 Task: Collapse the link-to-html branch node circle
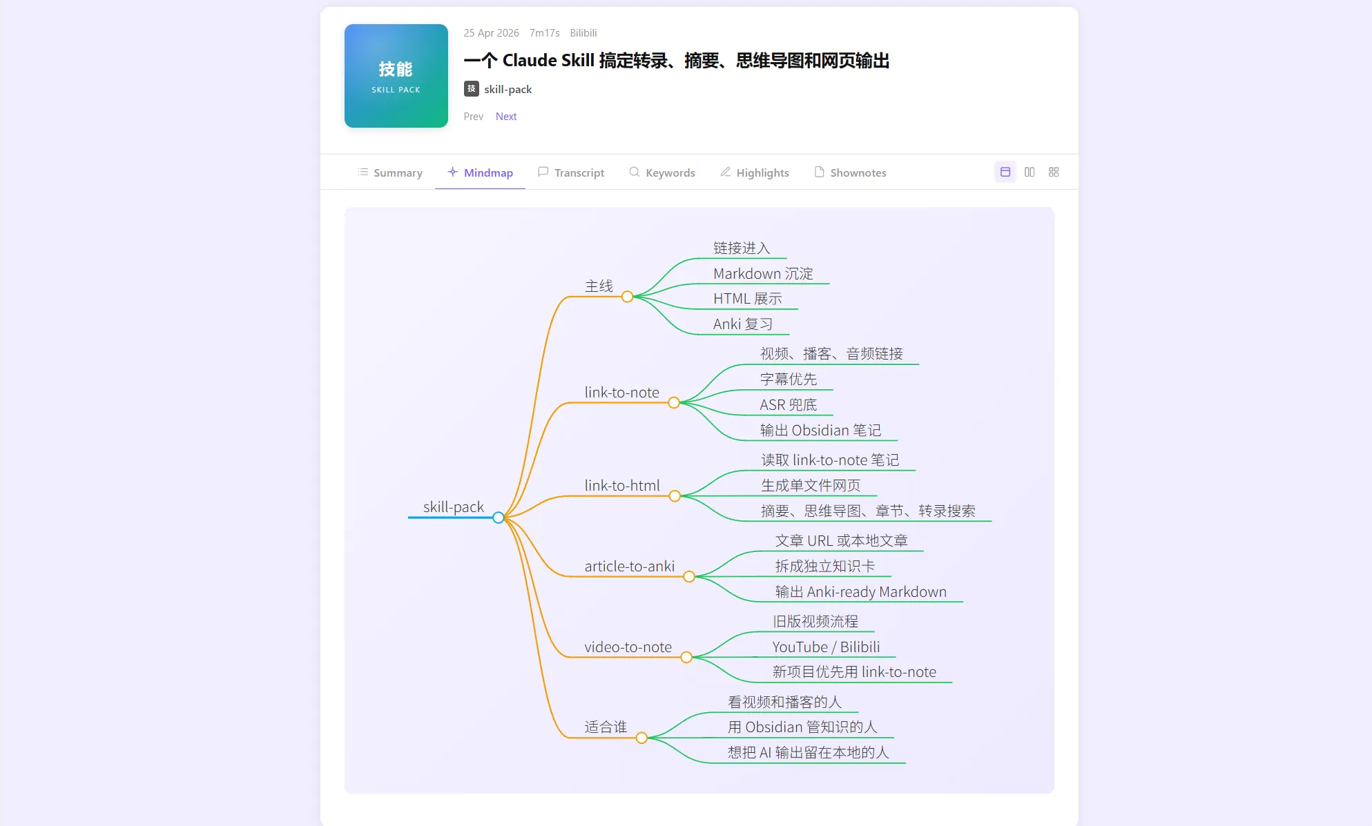click(x=675, y=496)
